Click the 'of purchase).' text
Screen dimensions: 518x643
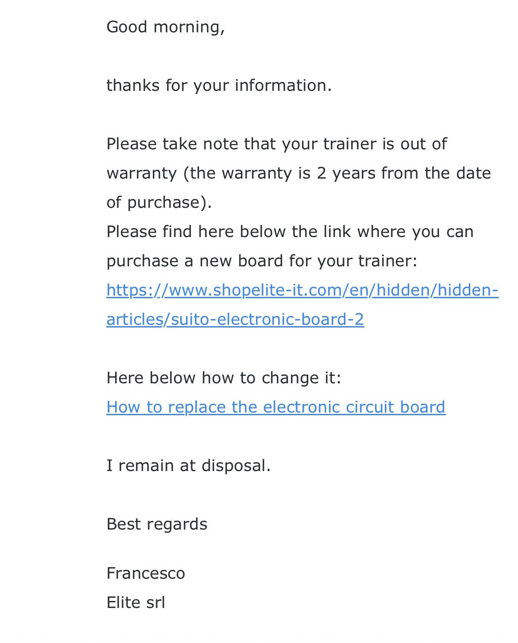click(x=159, y=203)
